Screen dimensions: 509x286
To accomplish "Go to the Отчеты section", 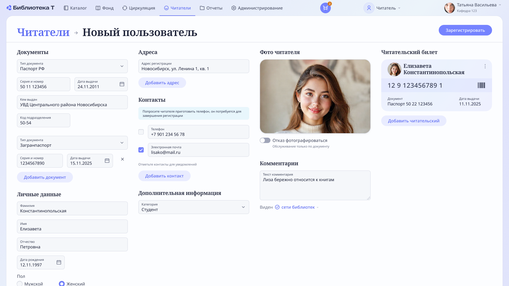I will pos(211,8).
